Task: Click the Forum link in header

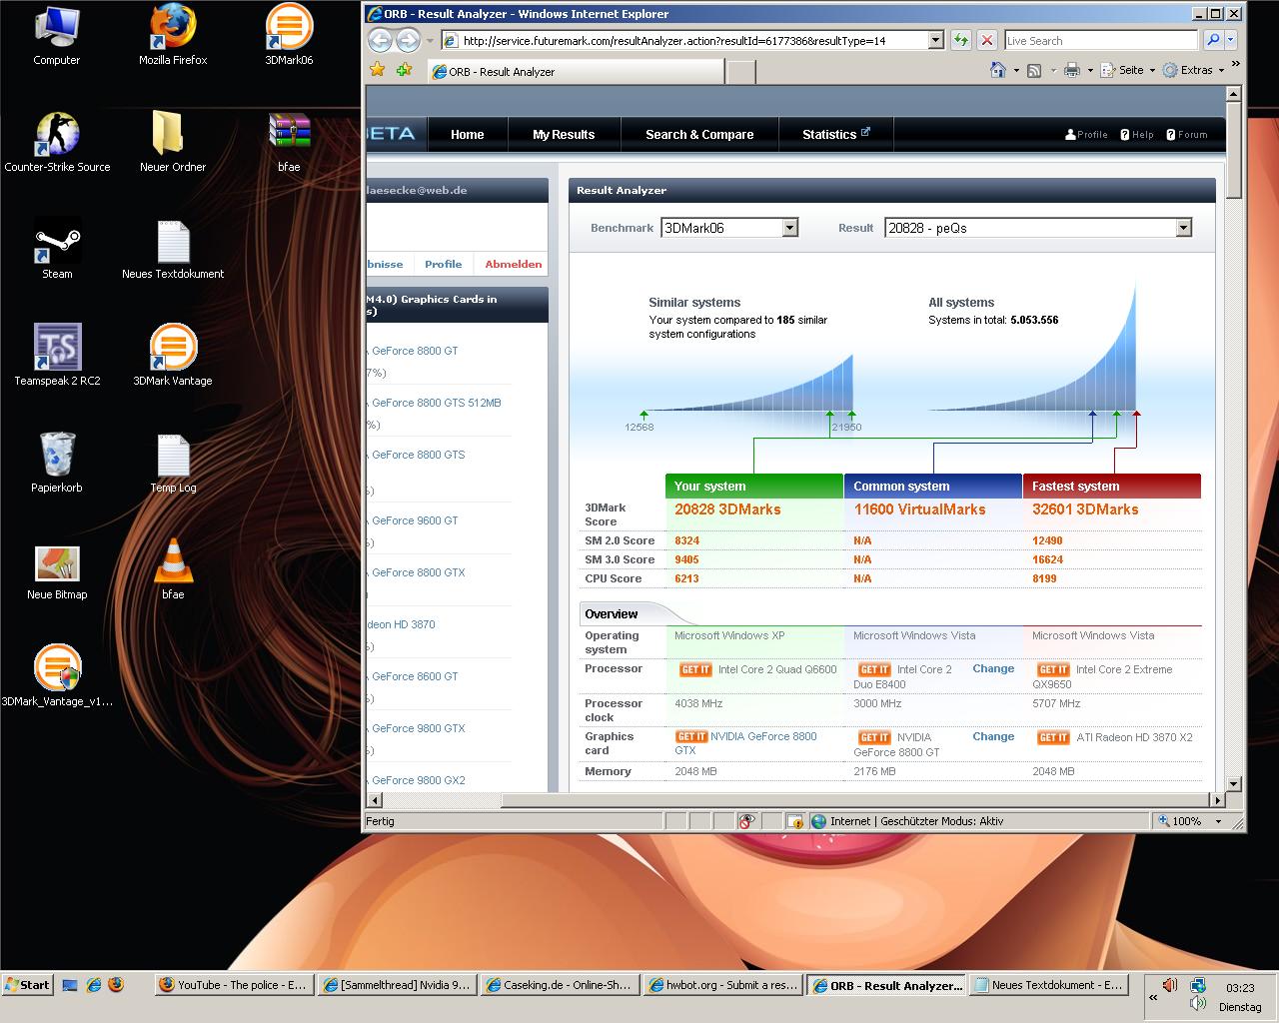Action: coord(1187,134)
